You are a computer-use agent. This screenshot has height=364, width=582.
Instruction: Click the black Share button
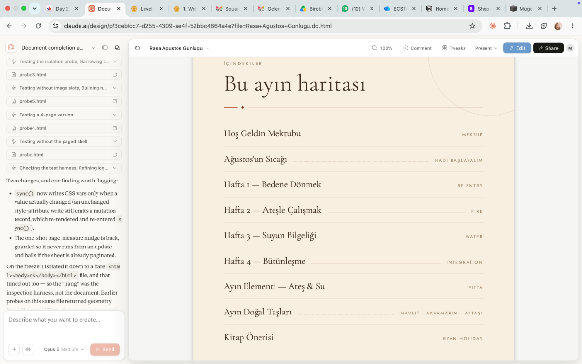[549, 48]
